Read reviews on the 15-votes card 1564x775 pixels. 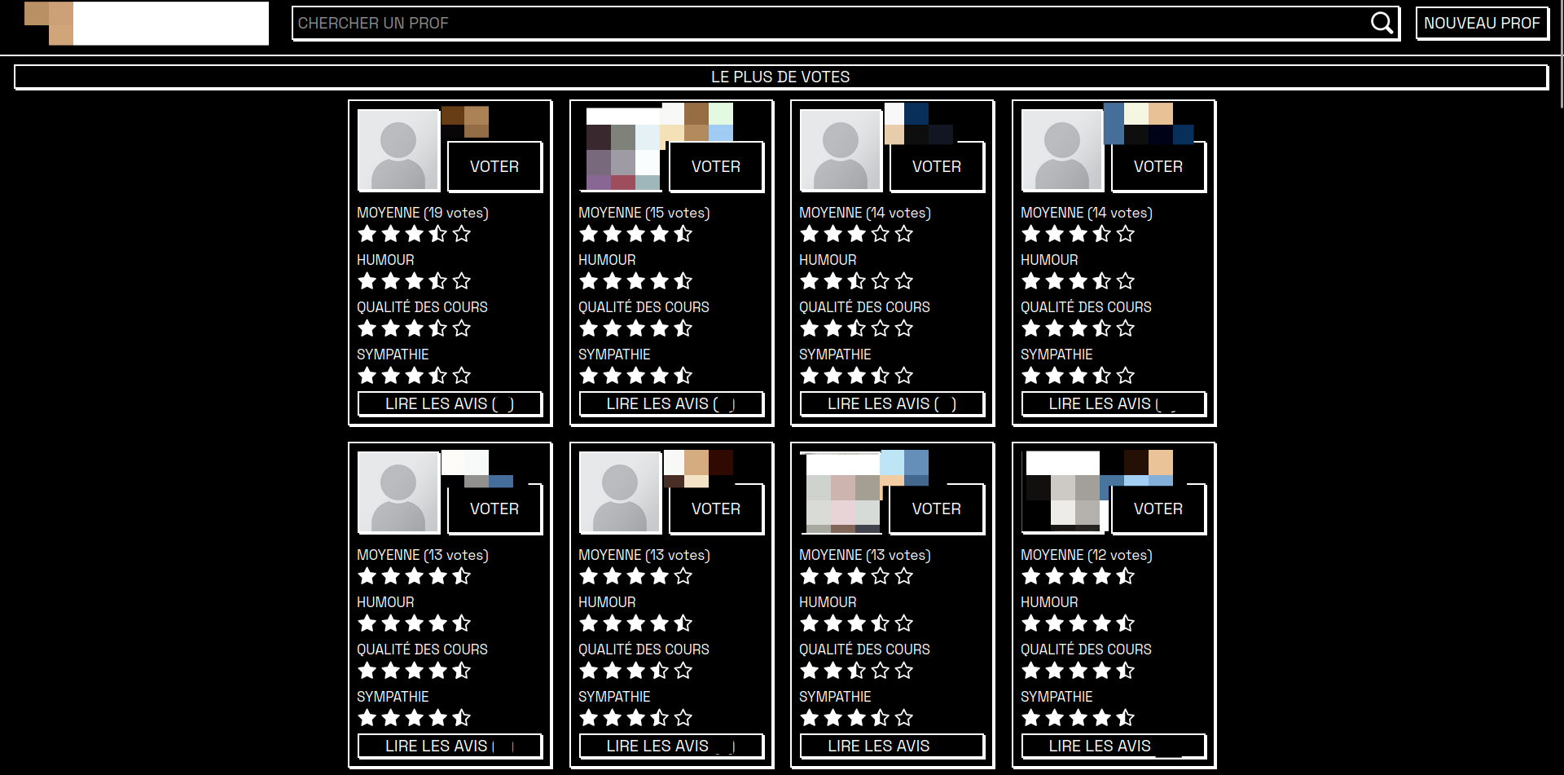pos(671,403)
